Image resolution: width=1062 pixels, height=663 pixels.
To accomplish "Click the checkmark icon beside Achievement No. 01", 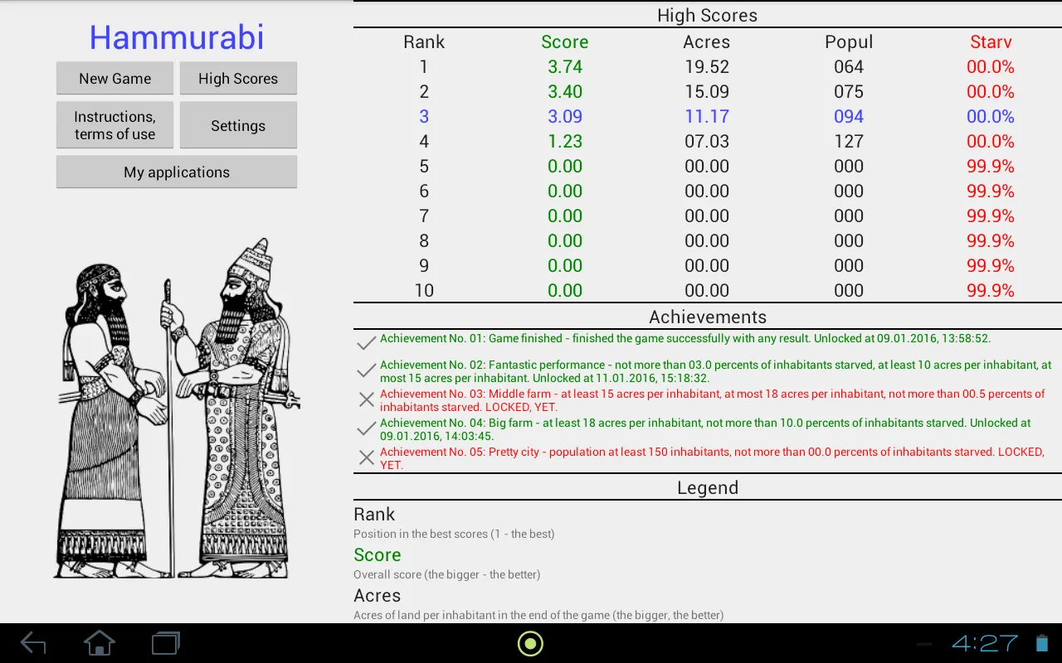I will [367, 341].
